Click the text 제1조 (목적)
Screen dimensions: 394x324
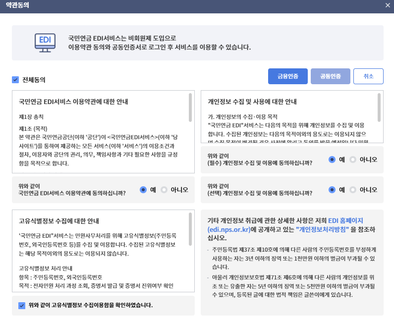(33, 129)
